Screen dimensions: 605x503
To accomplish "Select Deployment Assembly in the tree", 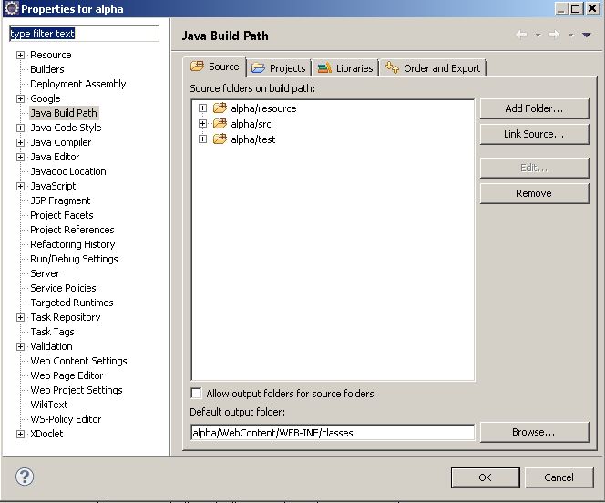I will point(78,84).
